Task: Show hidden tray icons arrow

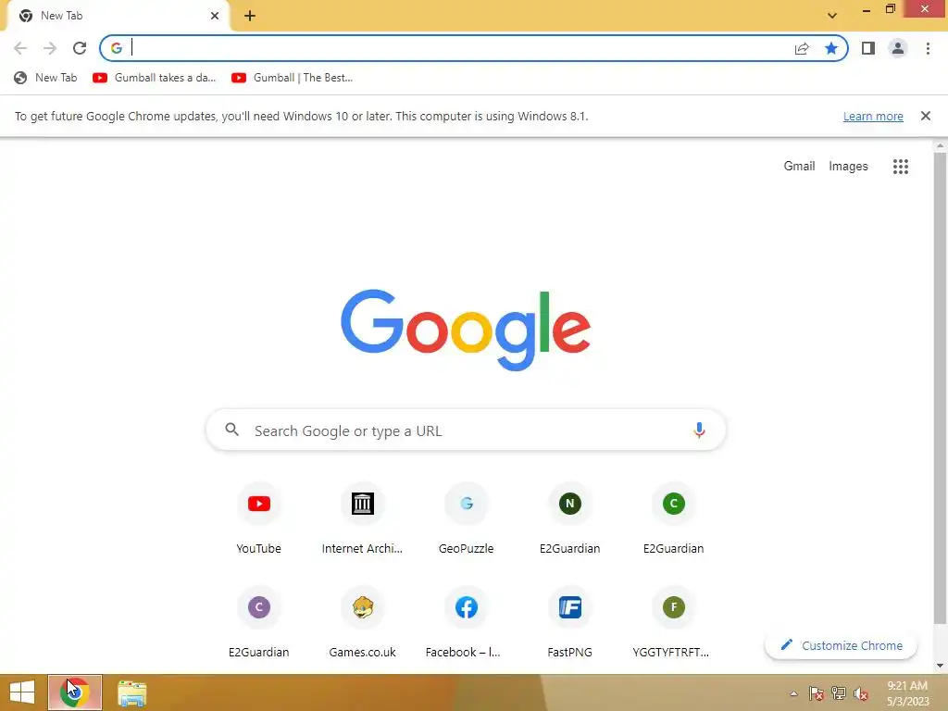Action: coord(793,693)
